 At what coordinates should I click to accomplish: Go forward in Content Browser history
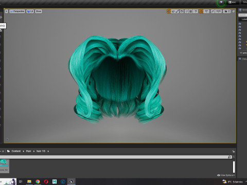(x=3, y=151)
